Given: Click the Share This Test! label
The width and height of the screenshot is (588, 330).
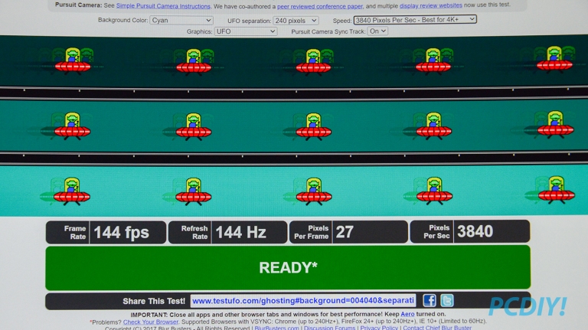Looking at the screenshot, I should 154,301.
